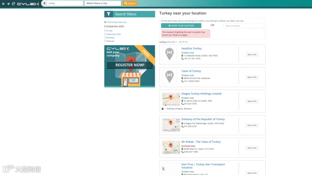Click Diageo address St. James Gate, Dublin
The width and height of the screenshot is (312, 175).
click(198, 101)
